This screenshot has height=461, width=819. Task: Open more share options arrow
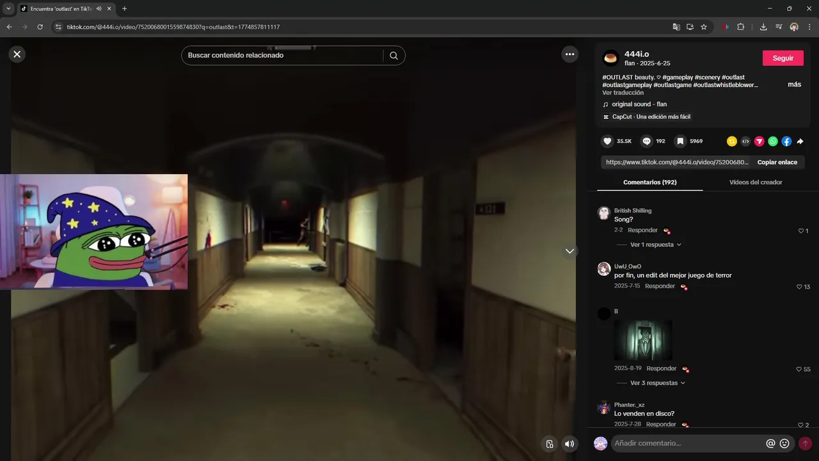(x=800, y=142)
